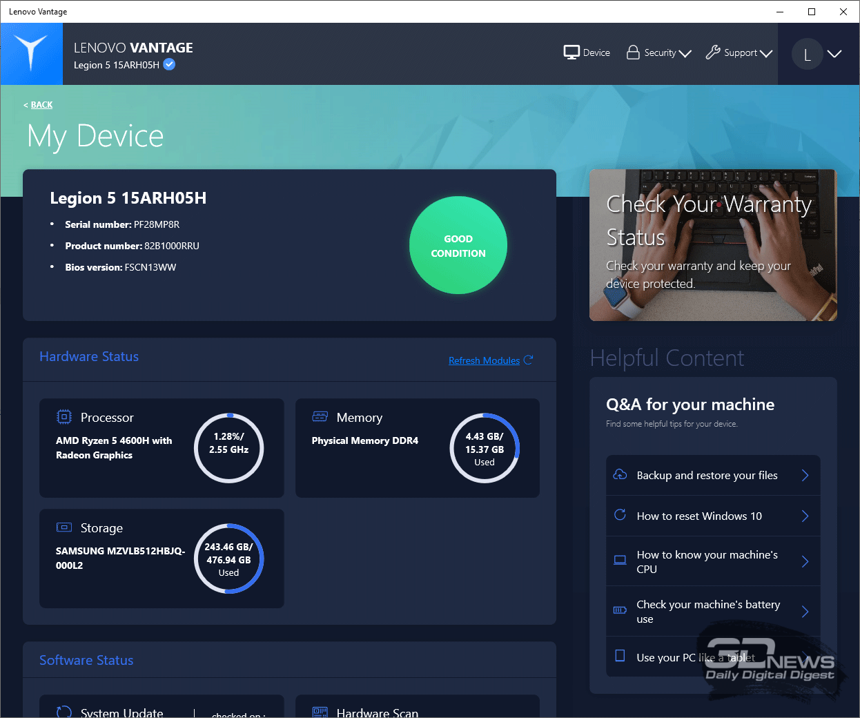860x718 pixels.
Task: Click Bios version FSCN13WW
Action: pos(150,267)
